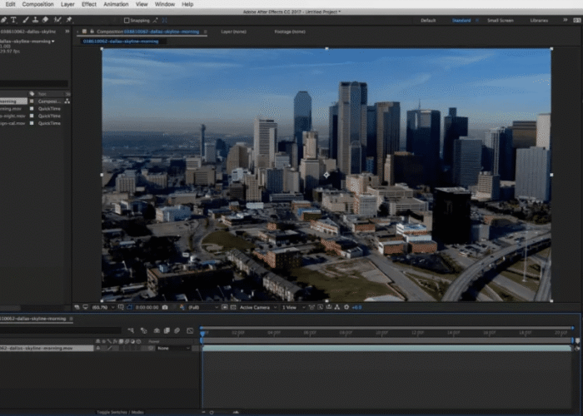The image size is (583, 416).
Task: Open the Composition menu
Action: point(38,4)
